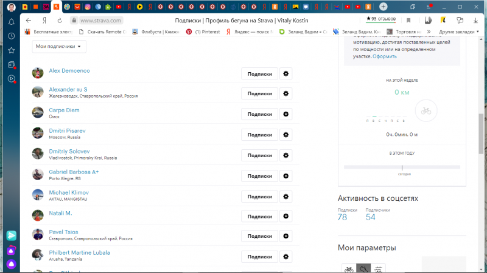Open Бесплатные электронные bookmark
This screenshot has height=273, width=487.
pos(49,32)
